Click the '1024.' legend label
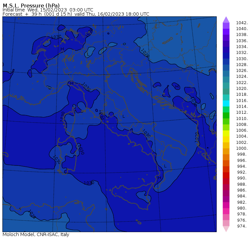This screenshot has width=249, height=239. [242, 77]
